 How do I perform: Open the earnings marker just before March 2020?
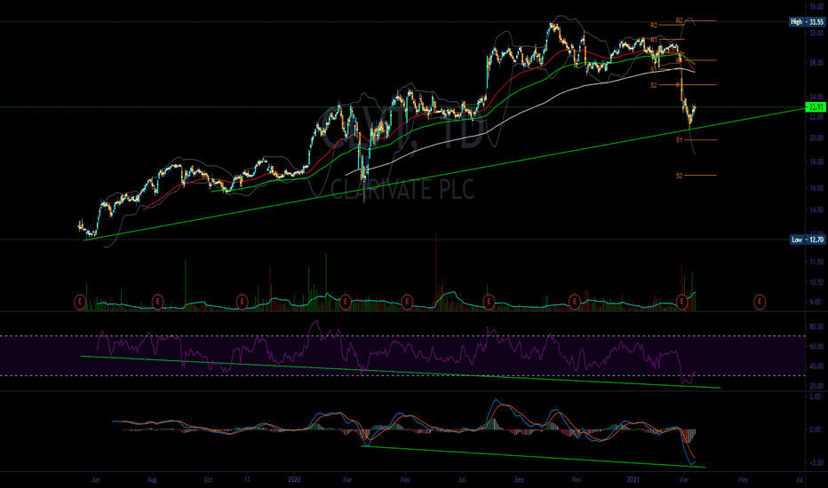click(345, 302)
